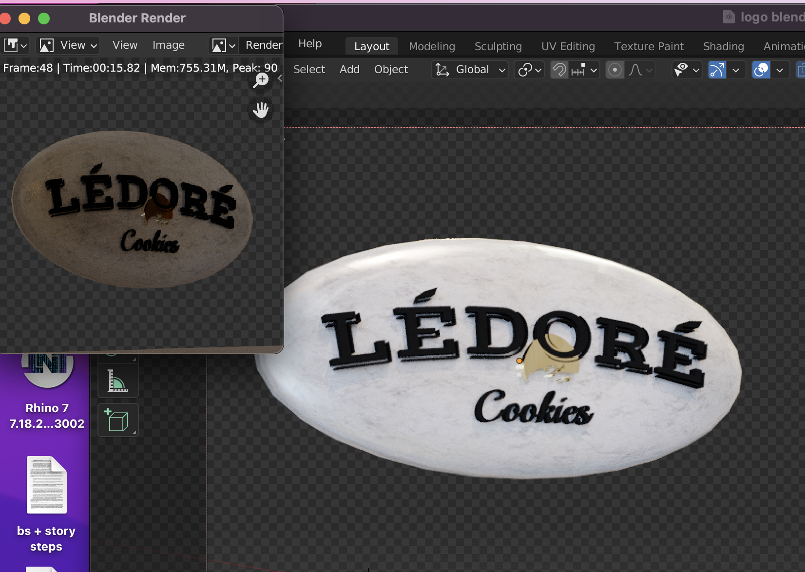Image resolution: width=805 pixels, height=572 pixels.
Task: Open object visibility and selectability dropdown
Action: click(687, 70)
